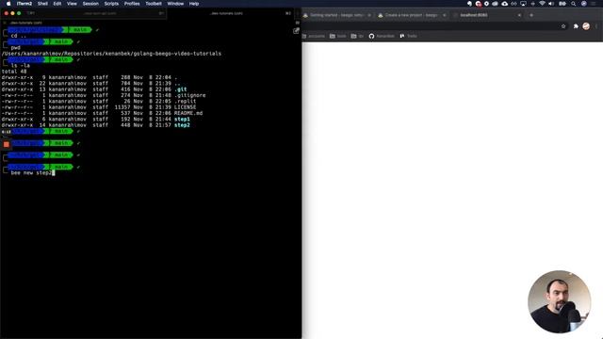Screen dimensions: 603x339
Task: Open the Profiles menu
Action: (x=132, y=4)
